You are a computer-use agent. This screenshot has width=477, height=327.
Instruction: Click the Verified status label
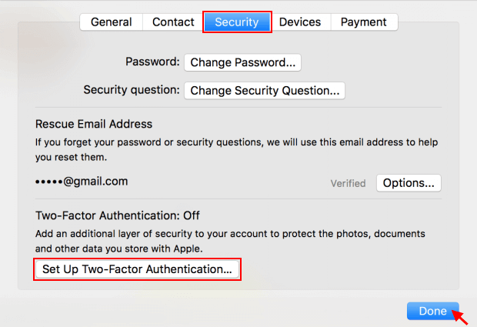[x=348, y=184]
